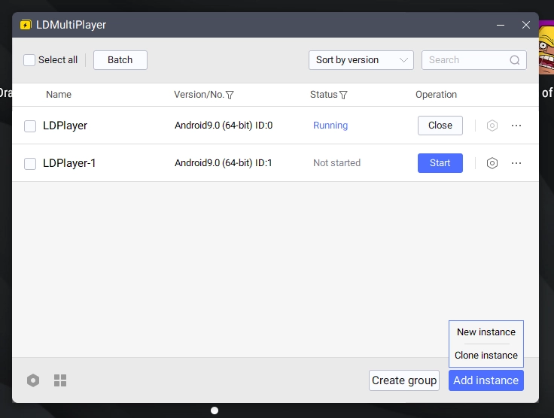Click the search magnifier icon
This screenshot has width=554, height=418.
point(515,60)
